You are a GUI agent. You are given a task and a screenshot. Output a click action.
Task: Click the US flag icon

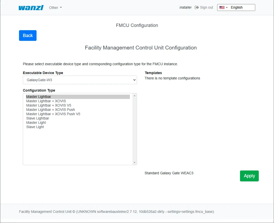coord(222,8)
